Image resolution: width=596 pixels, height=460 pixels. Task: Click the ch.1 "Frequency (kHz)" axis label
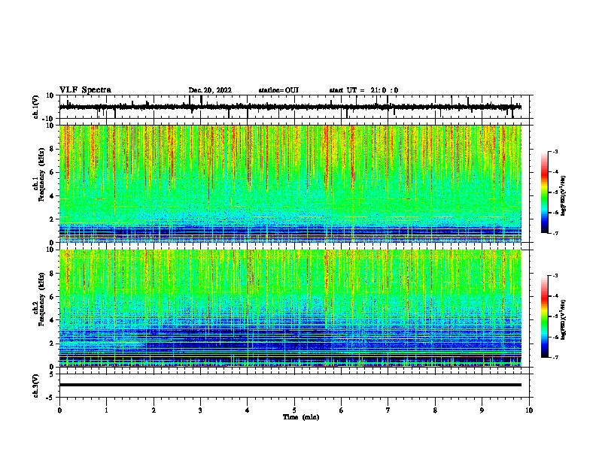coord(41,175)
